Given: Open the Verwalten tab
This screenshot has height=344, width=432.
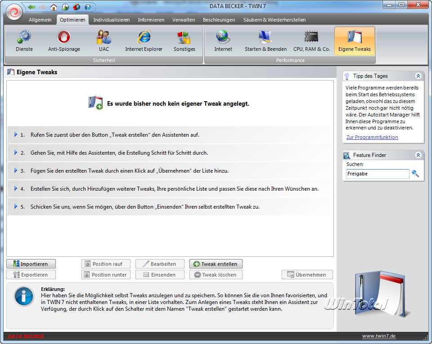Looking at the screenshot, I should (x=184, y=20).
